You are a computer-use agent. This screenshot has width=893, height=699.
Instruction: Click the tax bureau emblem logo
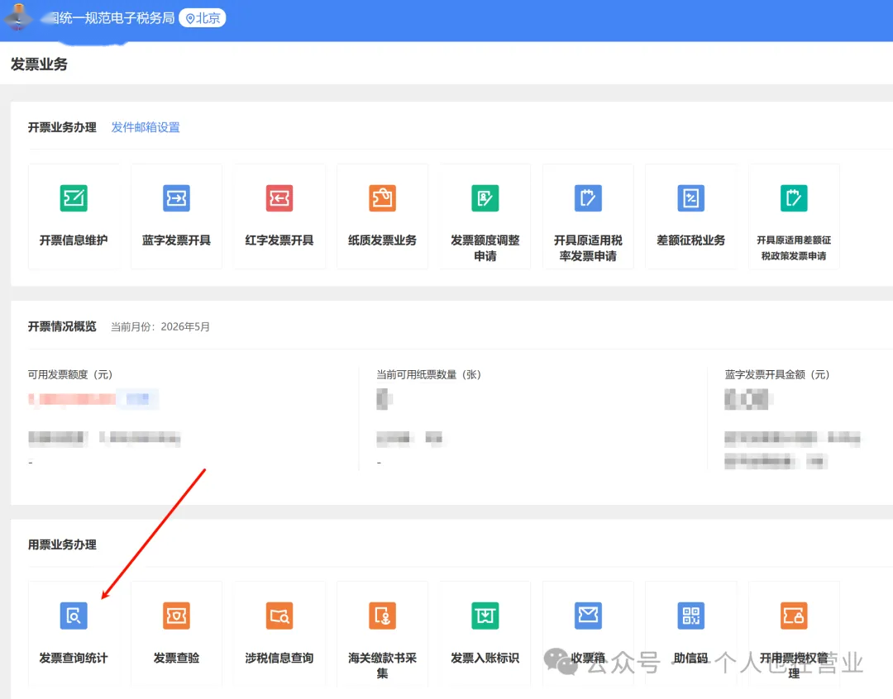pos(19,17)
